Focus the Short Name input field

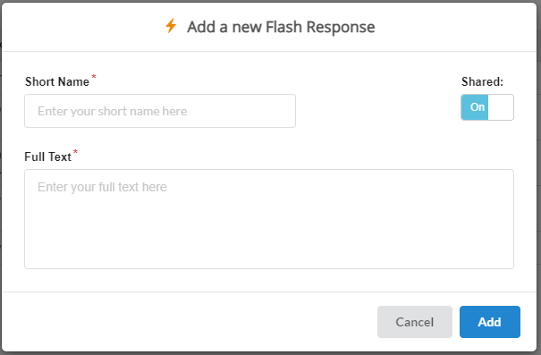[160, 111]
